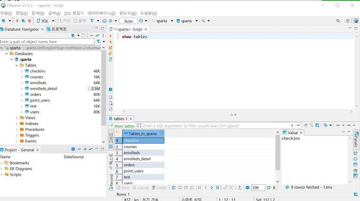360x201 pixels.
Task: Expand the Bookmarks project node
Action: pyautogui.click(x=2, y=163)
